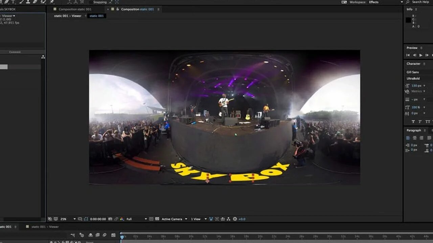
Task: Enable the Snapping option
Action: coord(100,2)
